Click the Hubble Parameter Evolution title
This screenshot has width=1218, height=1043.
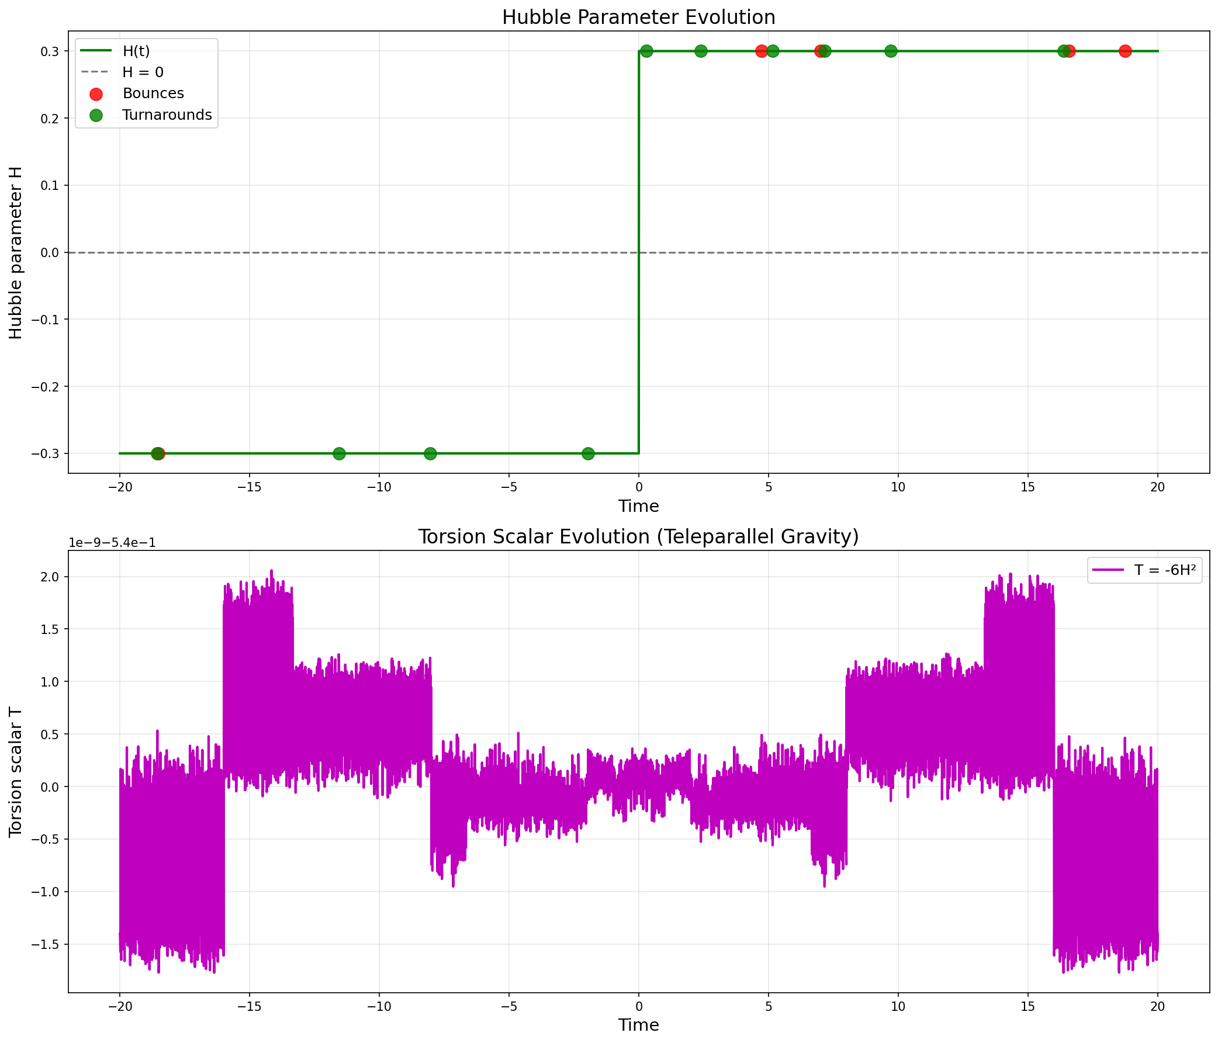638,18
